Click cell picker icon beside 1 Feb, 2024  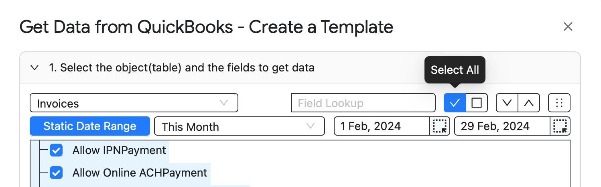440,126
